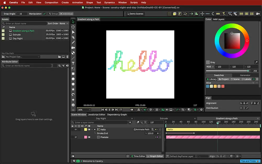Click the color eyedropper next to Gray
The image size is (262, 164).
(x=256, y=62)
